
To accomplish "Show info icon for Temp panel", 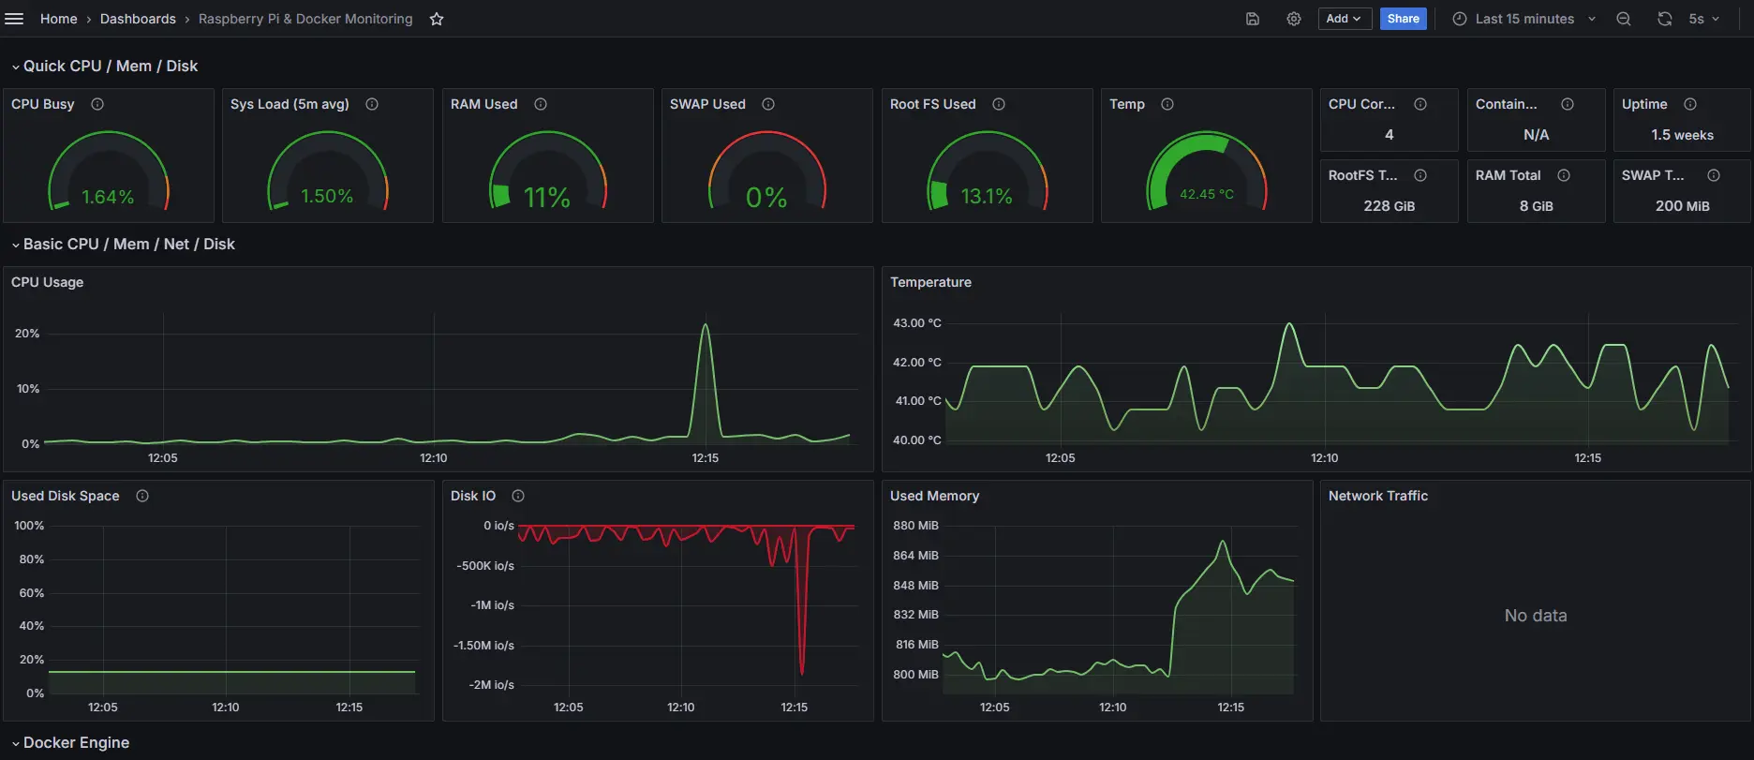I will point(1167,104).
